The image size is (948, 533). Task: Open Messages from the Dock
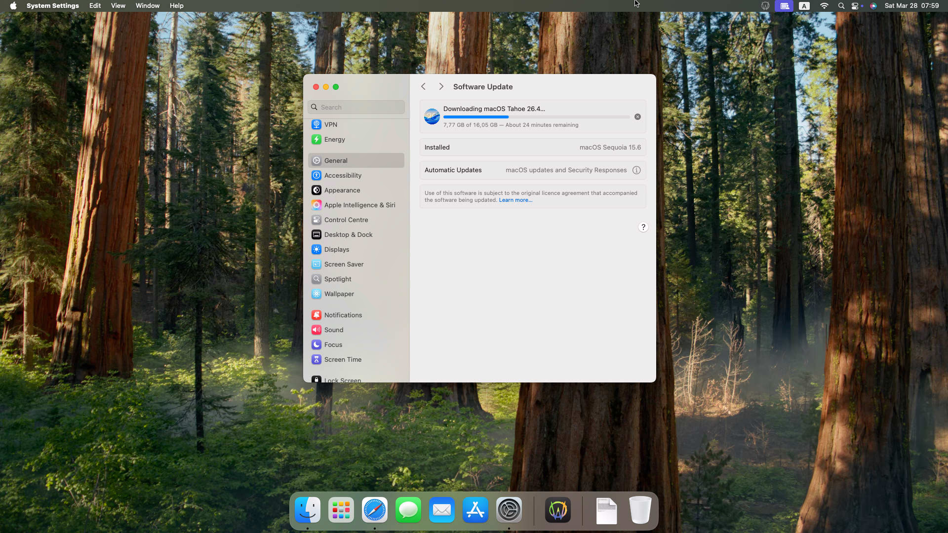[x=408, y=510]
